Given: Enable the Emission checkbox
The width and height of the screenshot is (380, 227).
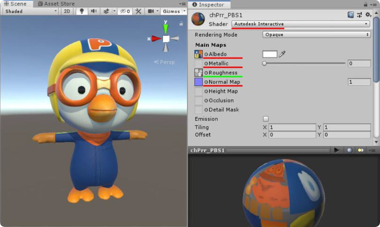Looking at the screenshot, I should 266,119.
